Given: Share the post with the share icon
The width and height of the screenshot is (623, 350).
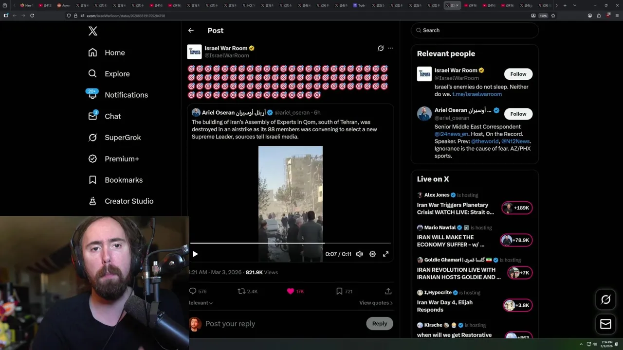Looking at the screenshot, I should [388, 291].
